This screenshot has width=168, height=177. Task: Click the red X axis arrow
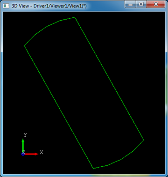pos(31,154)
